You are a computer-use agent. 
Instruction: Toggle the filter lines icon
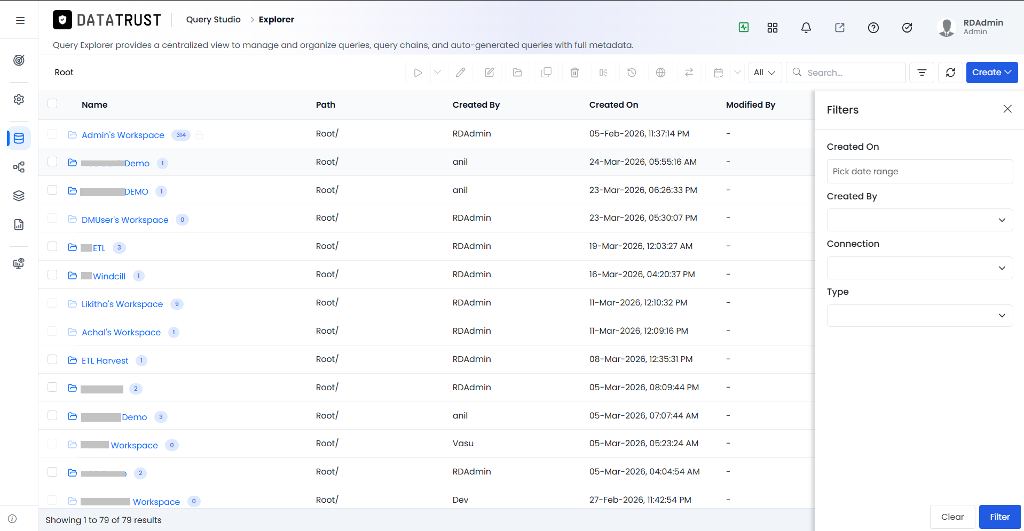[x=921, y=73]
